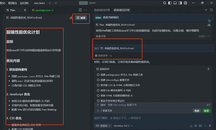Click the @ mention icon in chat input
The width and height of the screenshot is (216, 130).
[x=195, y=126]
